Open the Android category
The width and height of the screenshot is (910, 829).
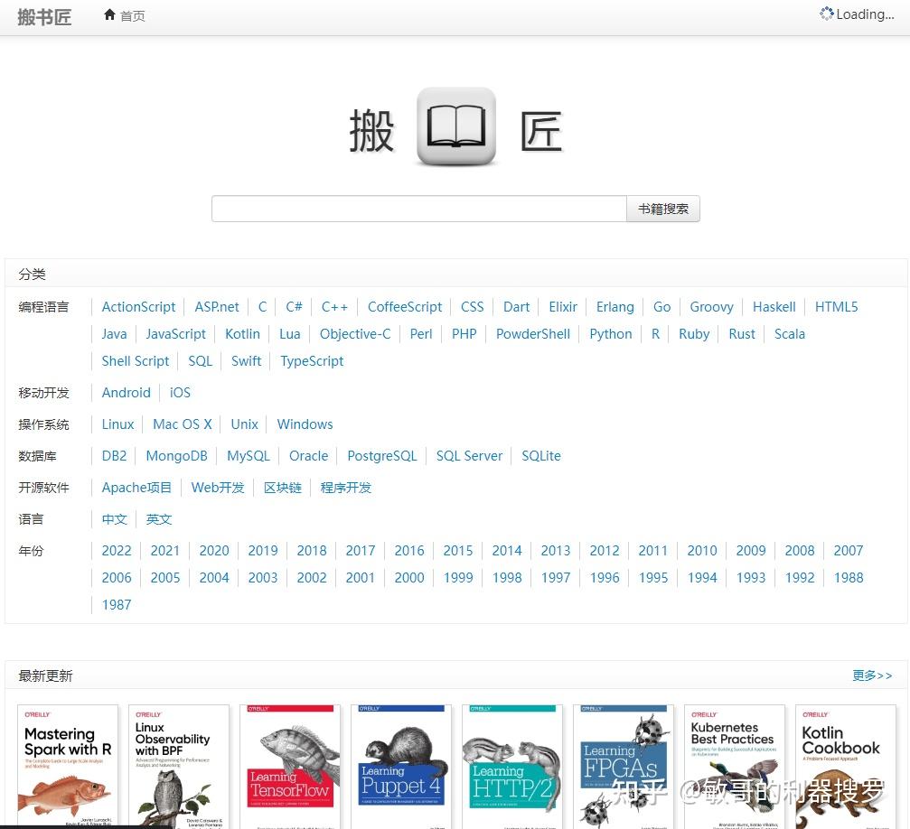(126, 393)
